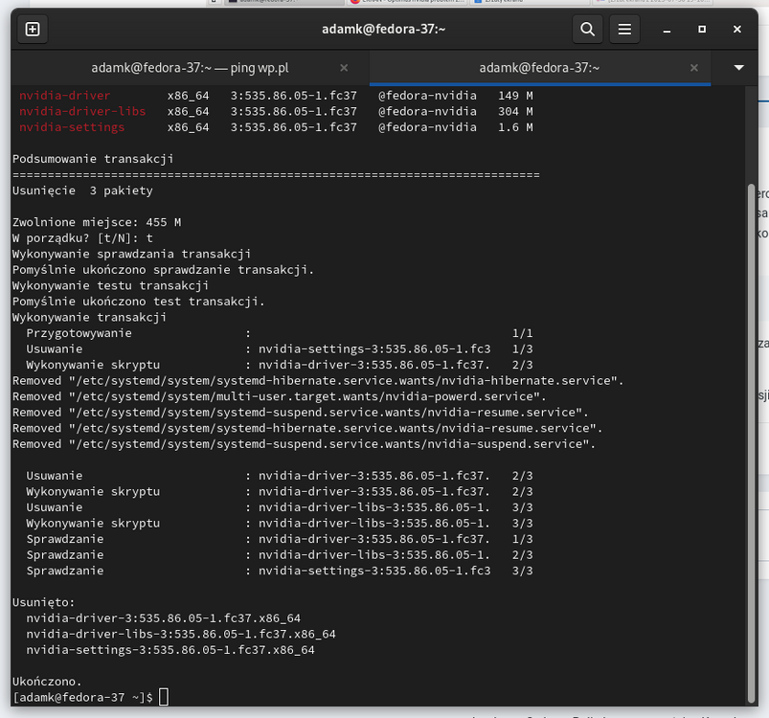Click the terminal's vertical scrollbar
The height and width of the screenshot is (718, 769).
click(751, 440)
